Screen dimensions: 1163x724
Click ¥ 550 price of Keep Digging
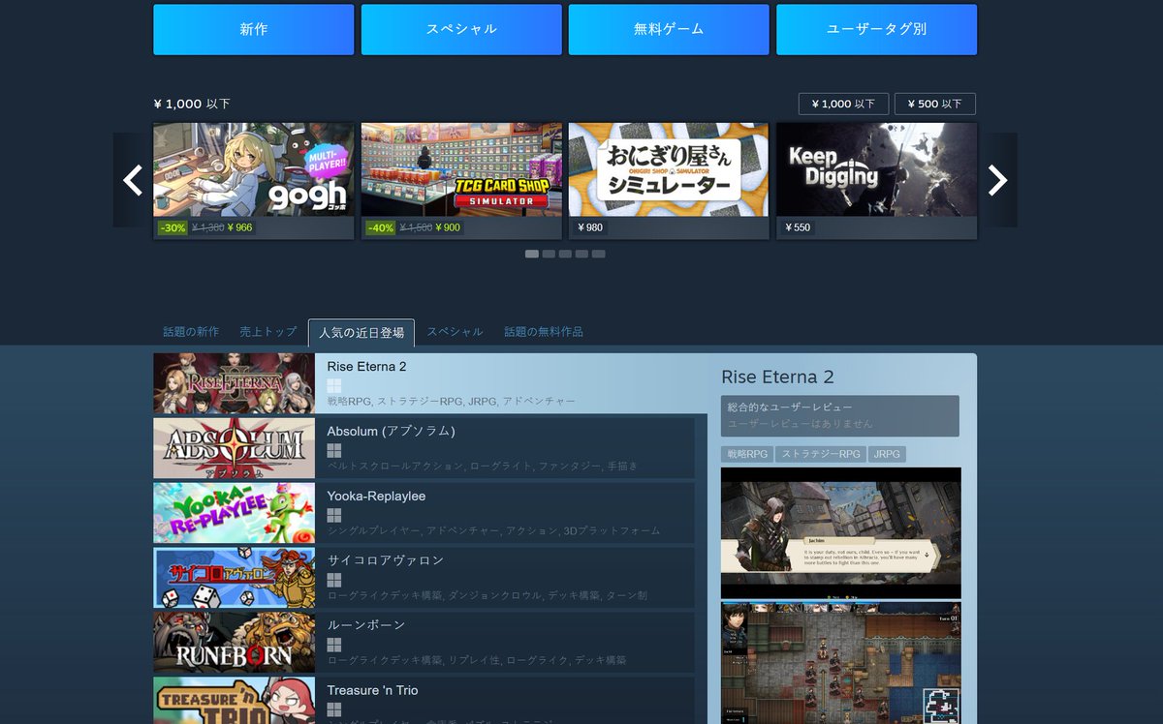point(798,228)
